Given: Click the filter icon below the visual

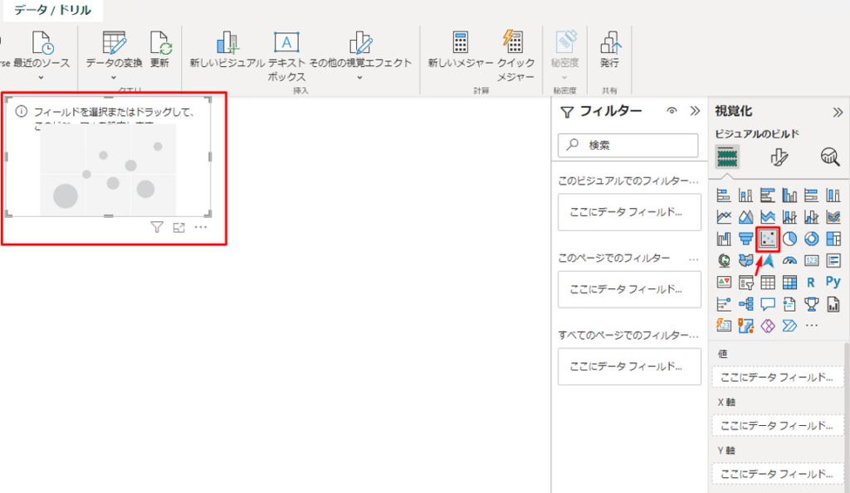Looking at the screenshot, I should tap(157, 228).
